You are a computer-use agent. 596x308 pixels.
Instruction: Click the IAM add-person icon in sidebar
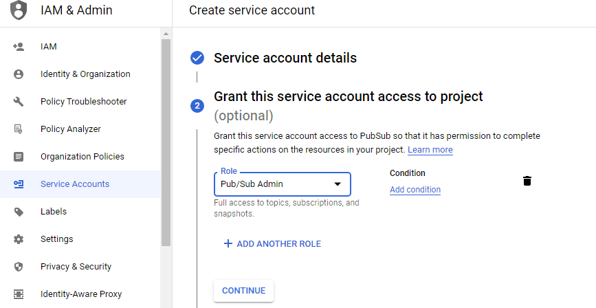pos(19,47)
